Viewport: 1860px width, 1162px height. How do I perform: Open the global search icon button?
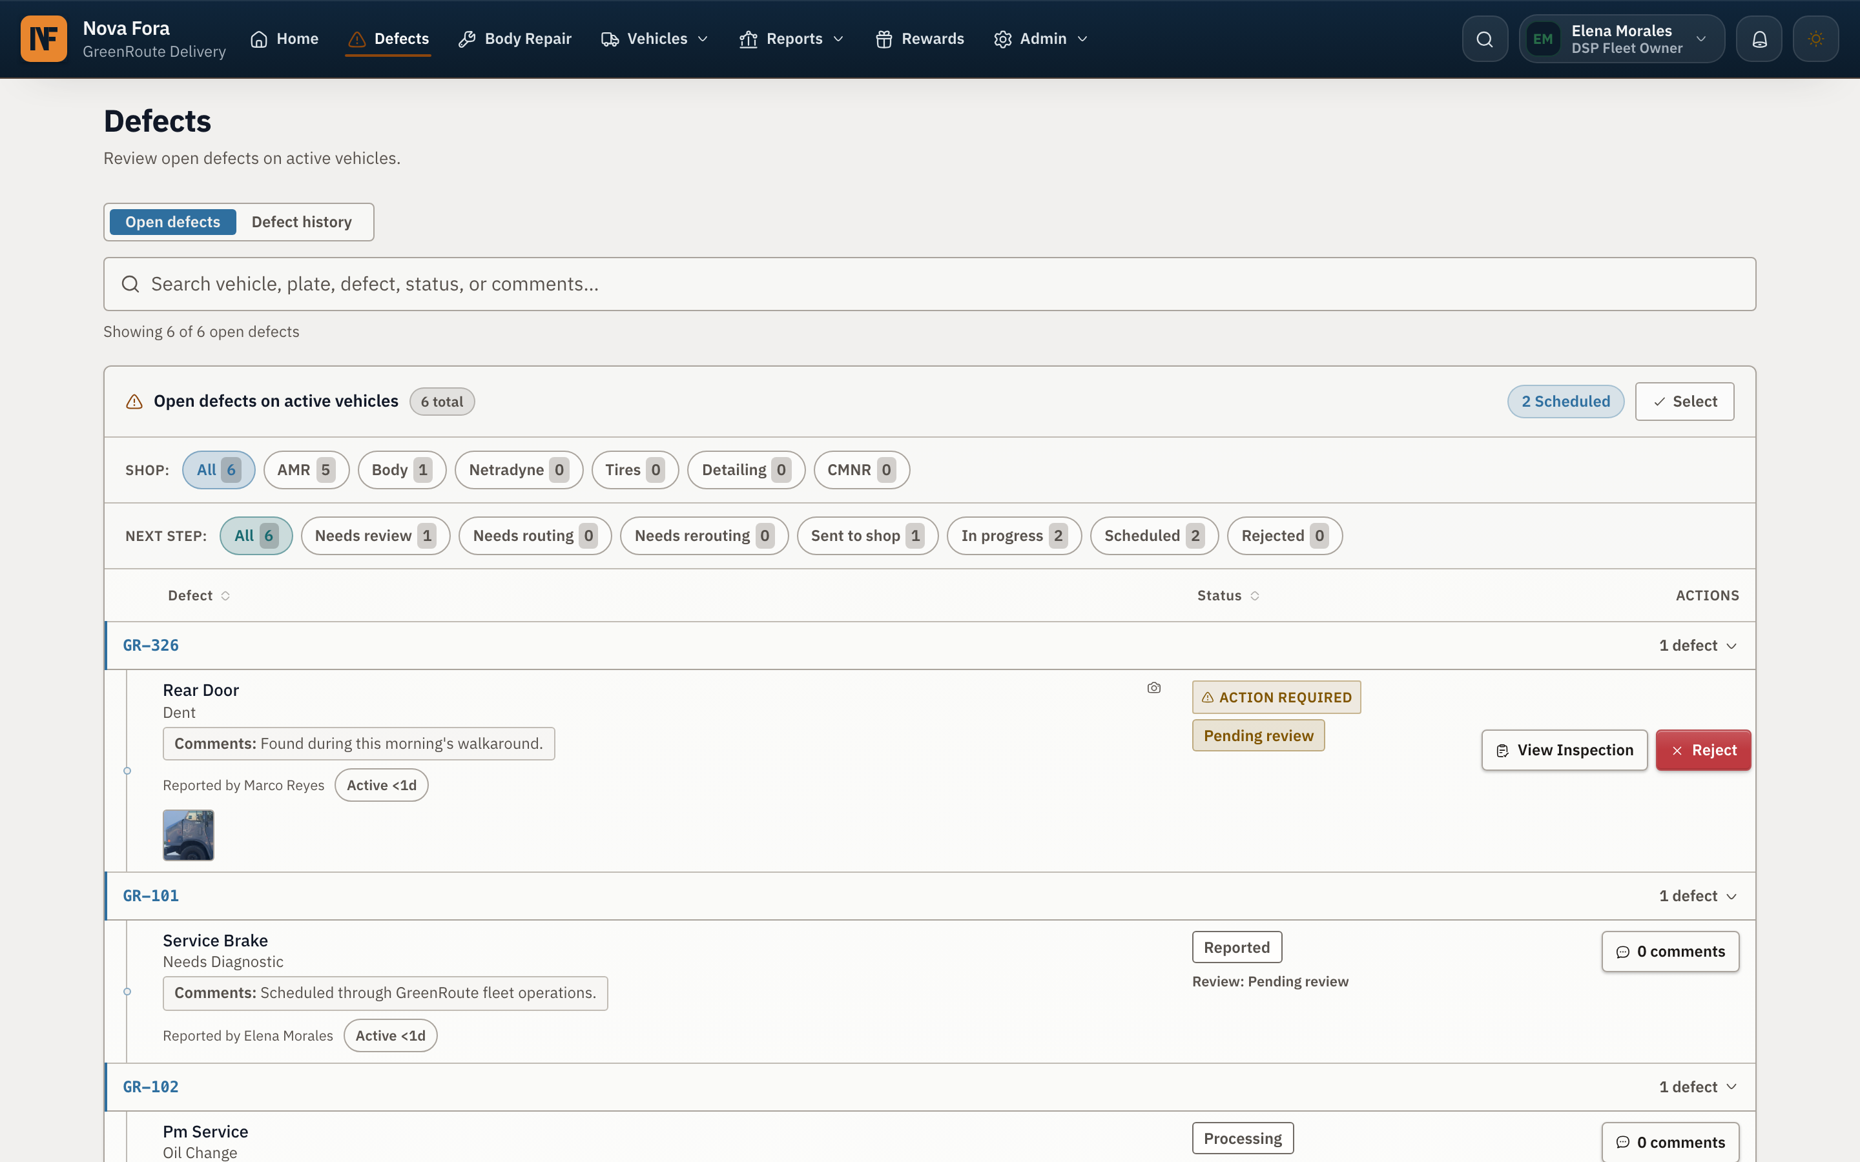1485,39
